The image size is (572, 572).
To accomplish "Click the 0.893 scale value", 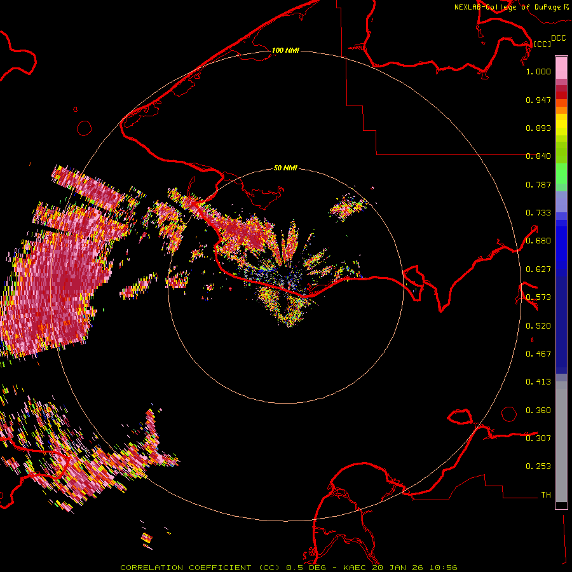I will tap(538, 128).
